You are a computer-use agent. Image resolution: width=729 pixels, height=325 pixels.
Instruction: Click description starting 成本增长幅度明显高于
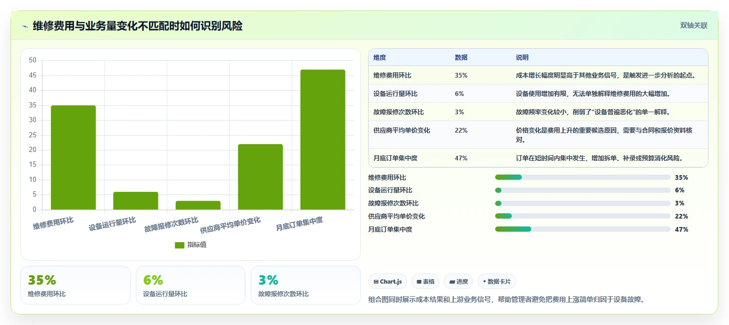pyautogui.click(x=606, y=75)
